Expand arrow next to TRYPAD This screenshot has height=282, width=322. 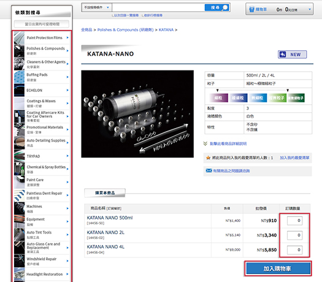(67, 156)
